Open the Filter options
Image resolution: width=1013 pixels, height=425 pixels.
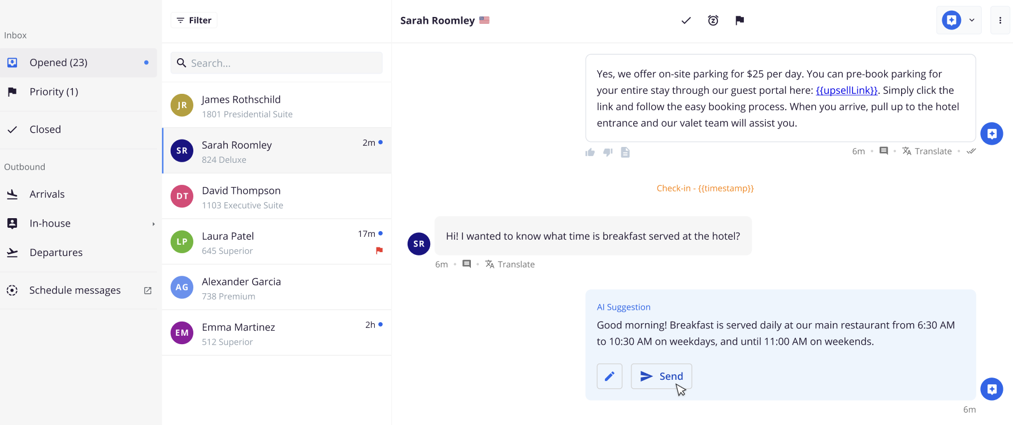coord(194,20)
